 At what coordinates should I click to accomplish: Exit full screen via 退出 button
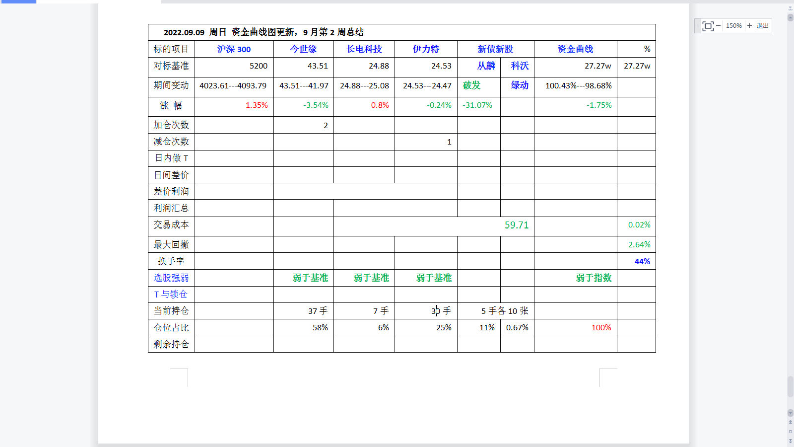coord(762,26)
